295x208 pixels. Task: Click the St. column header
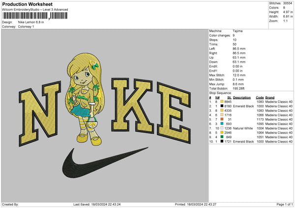[229, 97]
